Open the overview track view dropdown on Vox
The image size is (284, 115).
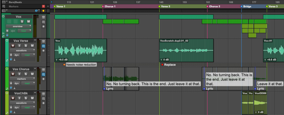(x=18, y=26)
